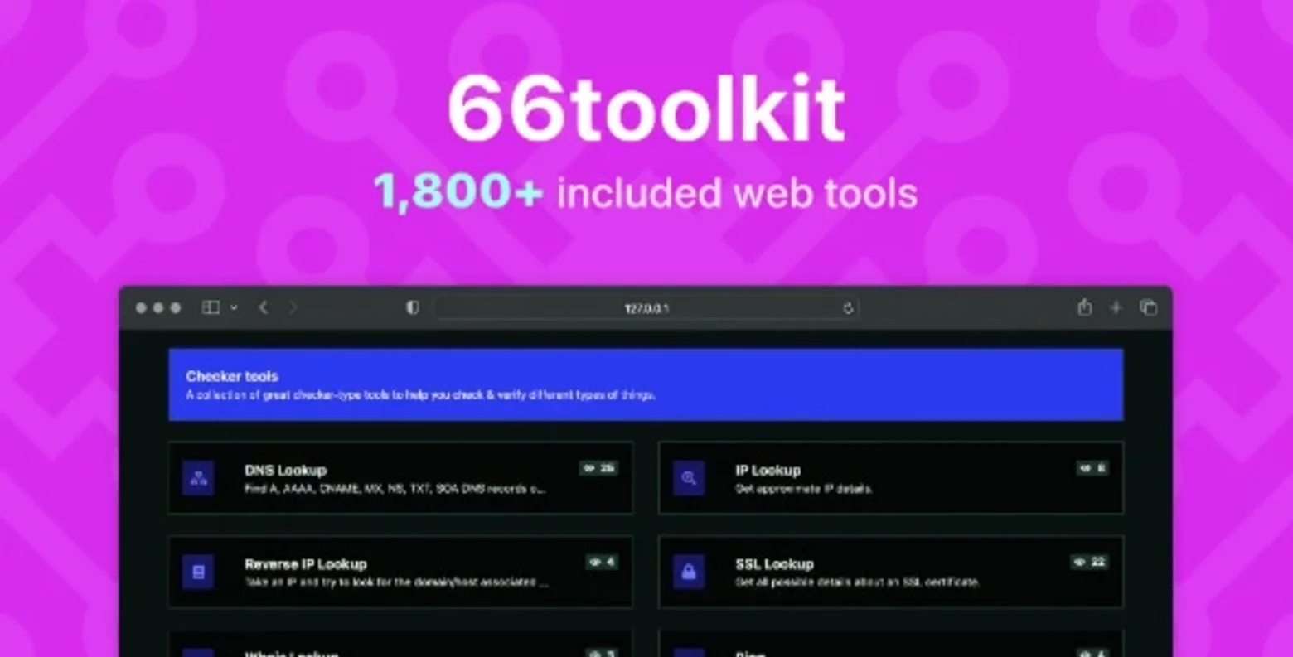
Task: Select the Reverse IP Lookup description text
Action: click(x=396, y=582)
